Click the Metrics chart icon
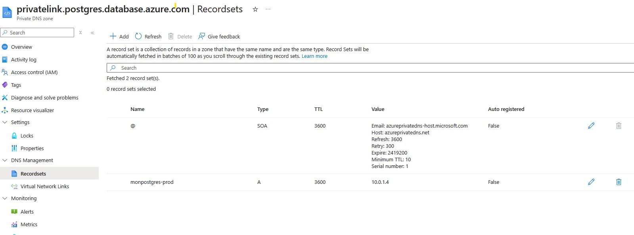Image resolution: width=634 pixels, height=235 pixels. pos(14,224)
